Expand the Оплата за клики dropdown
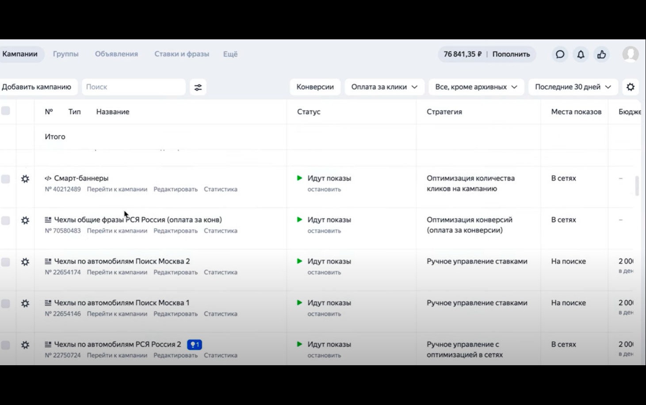 384,87
